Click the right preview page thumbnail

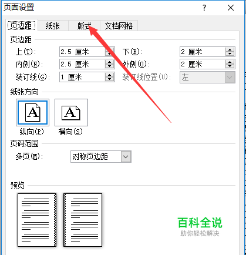(x=83, y=220)
